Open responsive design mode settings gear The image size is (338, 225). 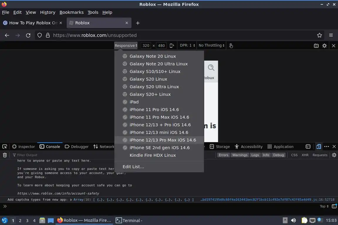(x=325, y=45)
